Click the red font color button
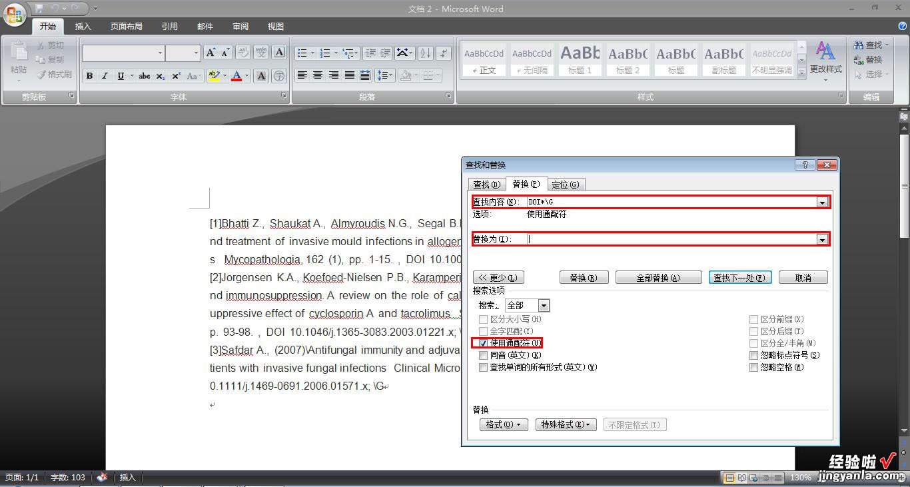910x487 pixels. (x=236, y=76)
